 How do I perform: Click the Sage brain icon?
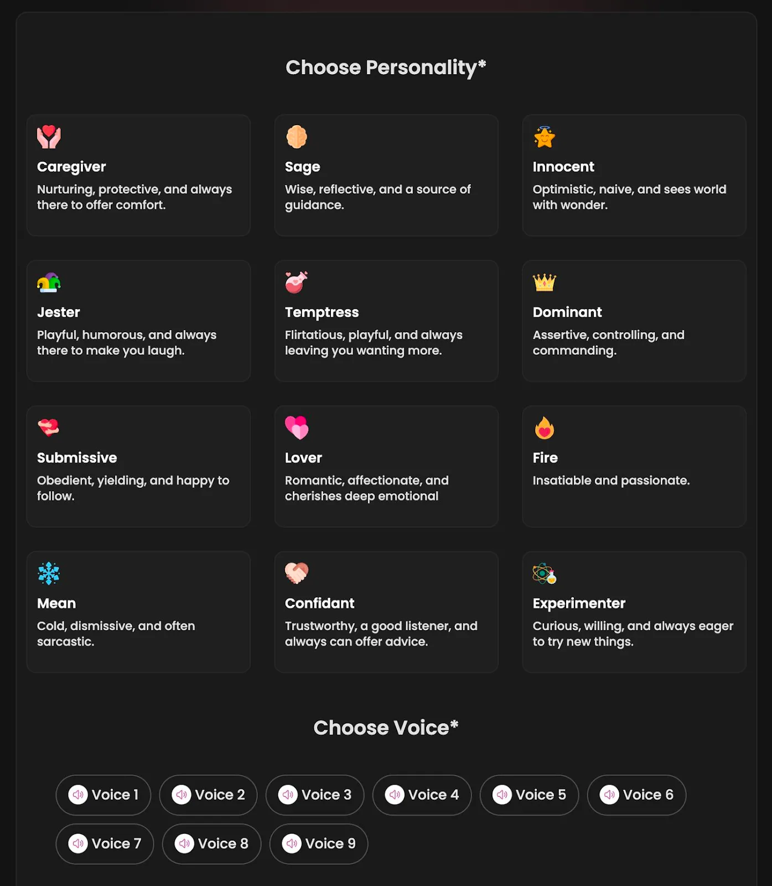[297, 137]
